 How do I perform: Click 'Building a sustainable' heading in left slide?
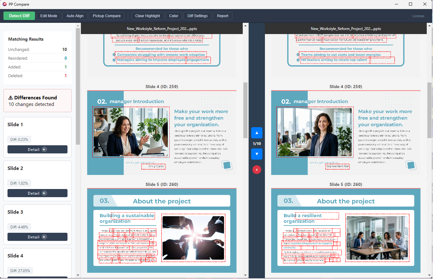[x=127, y=216]
